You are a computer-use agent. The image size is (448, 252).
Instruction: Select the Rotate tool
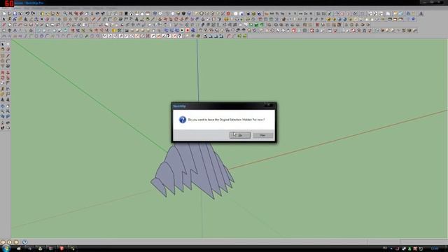[x=3, y=78]
